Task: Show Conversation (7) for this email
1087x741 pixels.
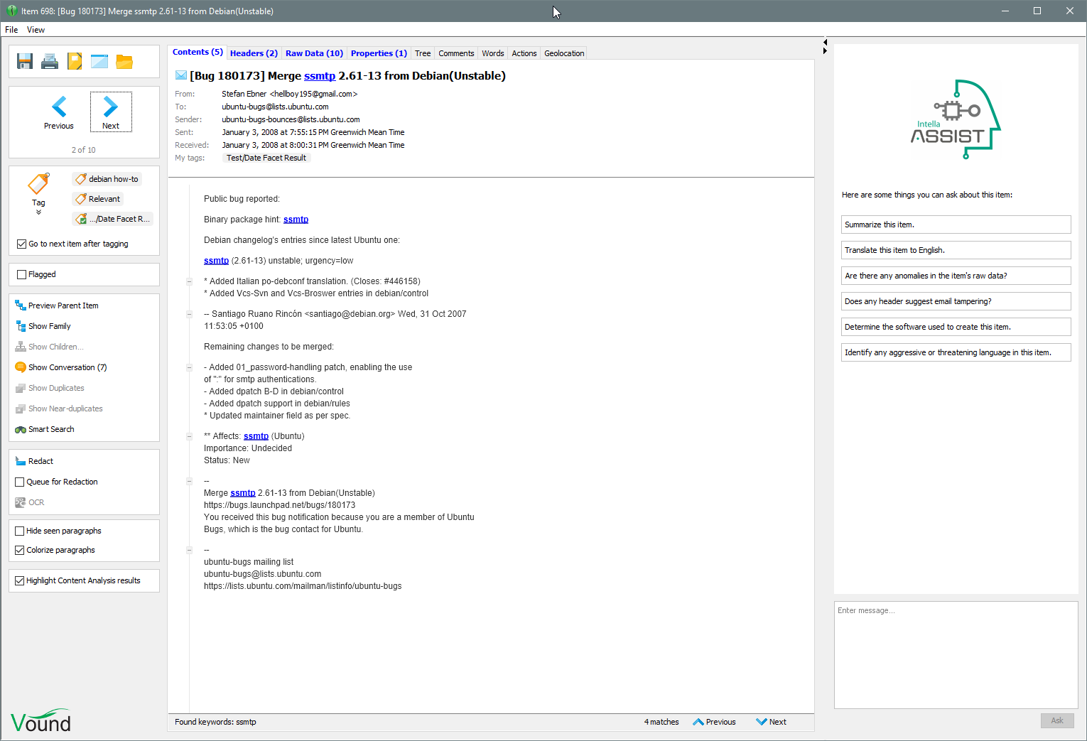Action: point(67,367)
